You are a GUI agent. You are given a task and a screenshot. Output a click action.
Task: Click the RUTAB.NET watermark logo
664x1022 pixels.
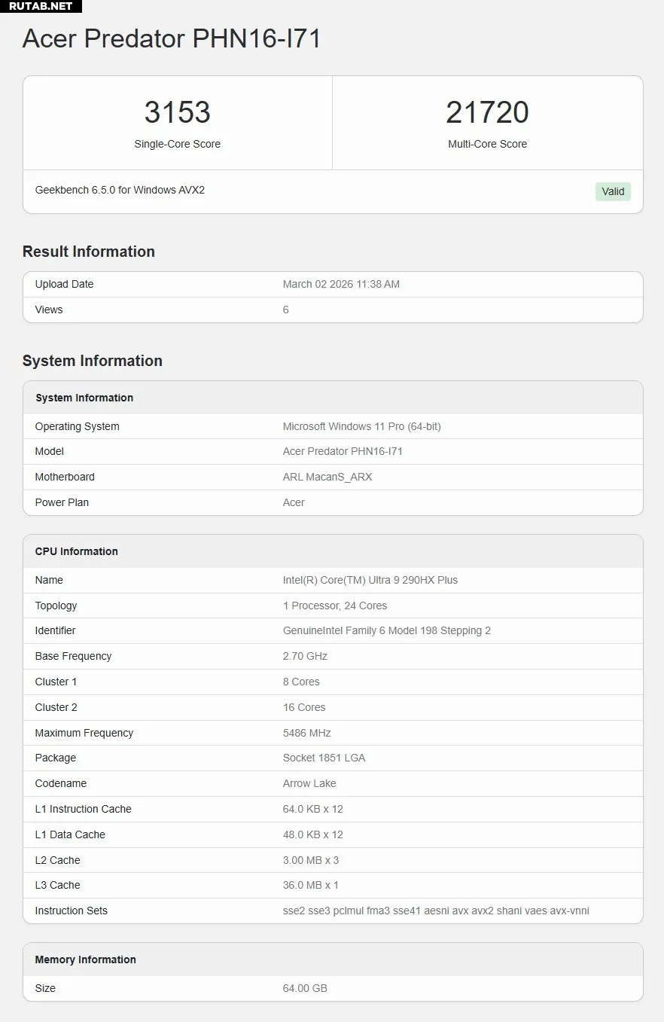pyautogui.click(x=41, y=7)
